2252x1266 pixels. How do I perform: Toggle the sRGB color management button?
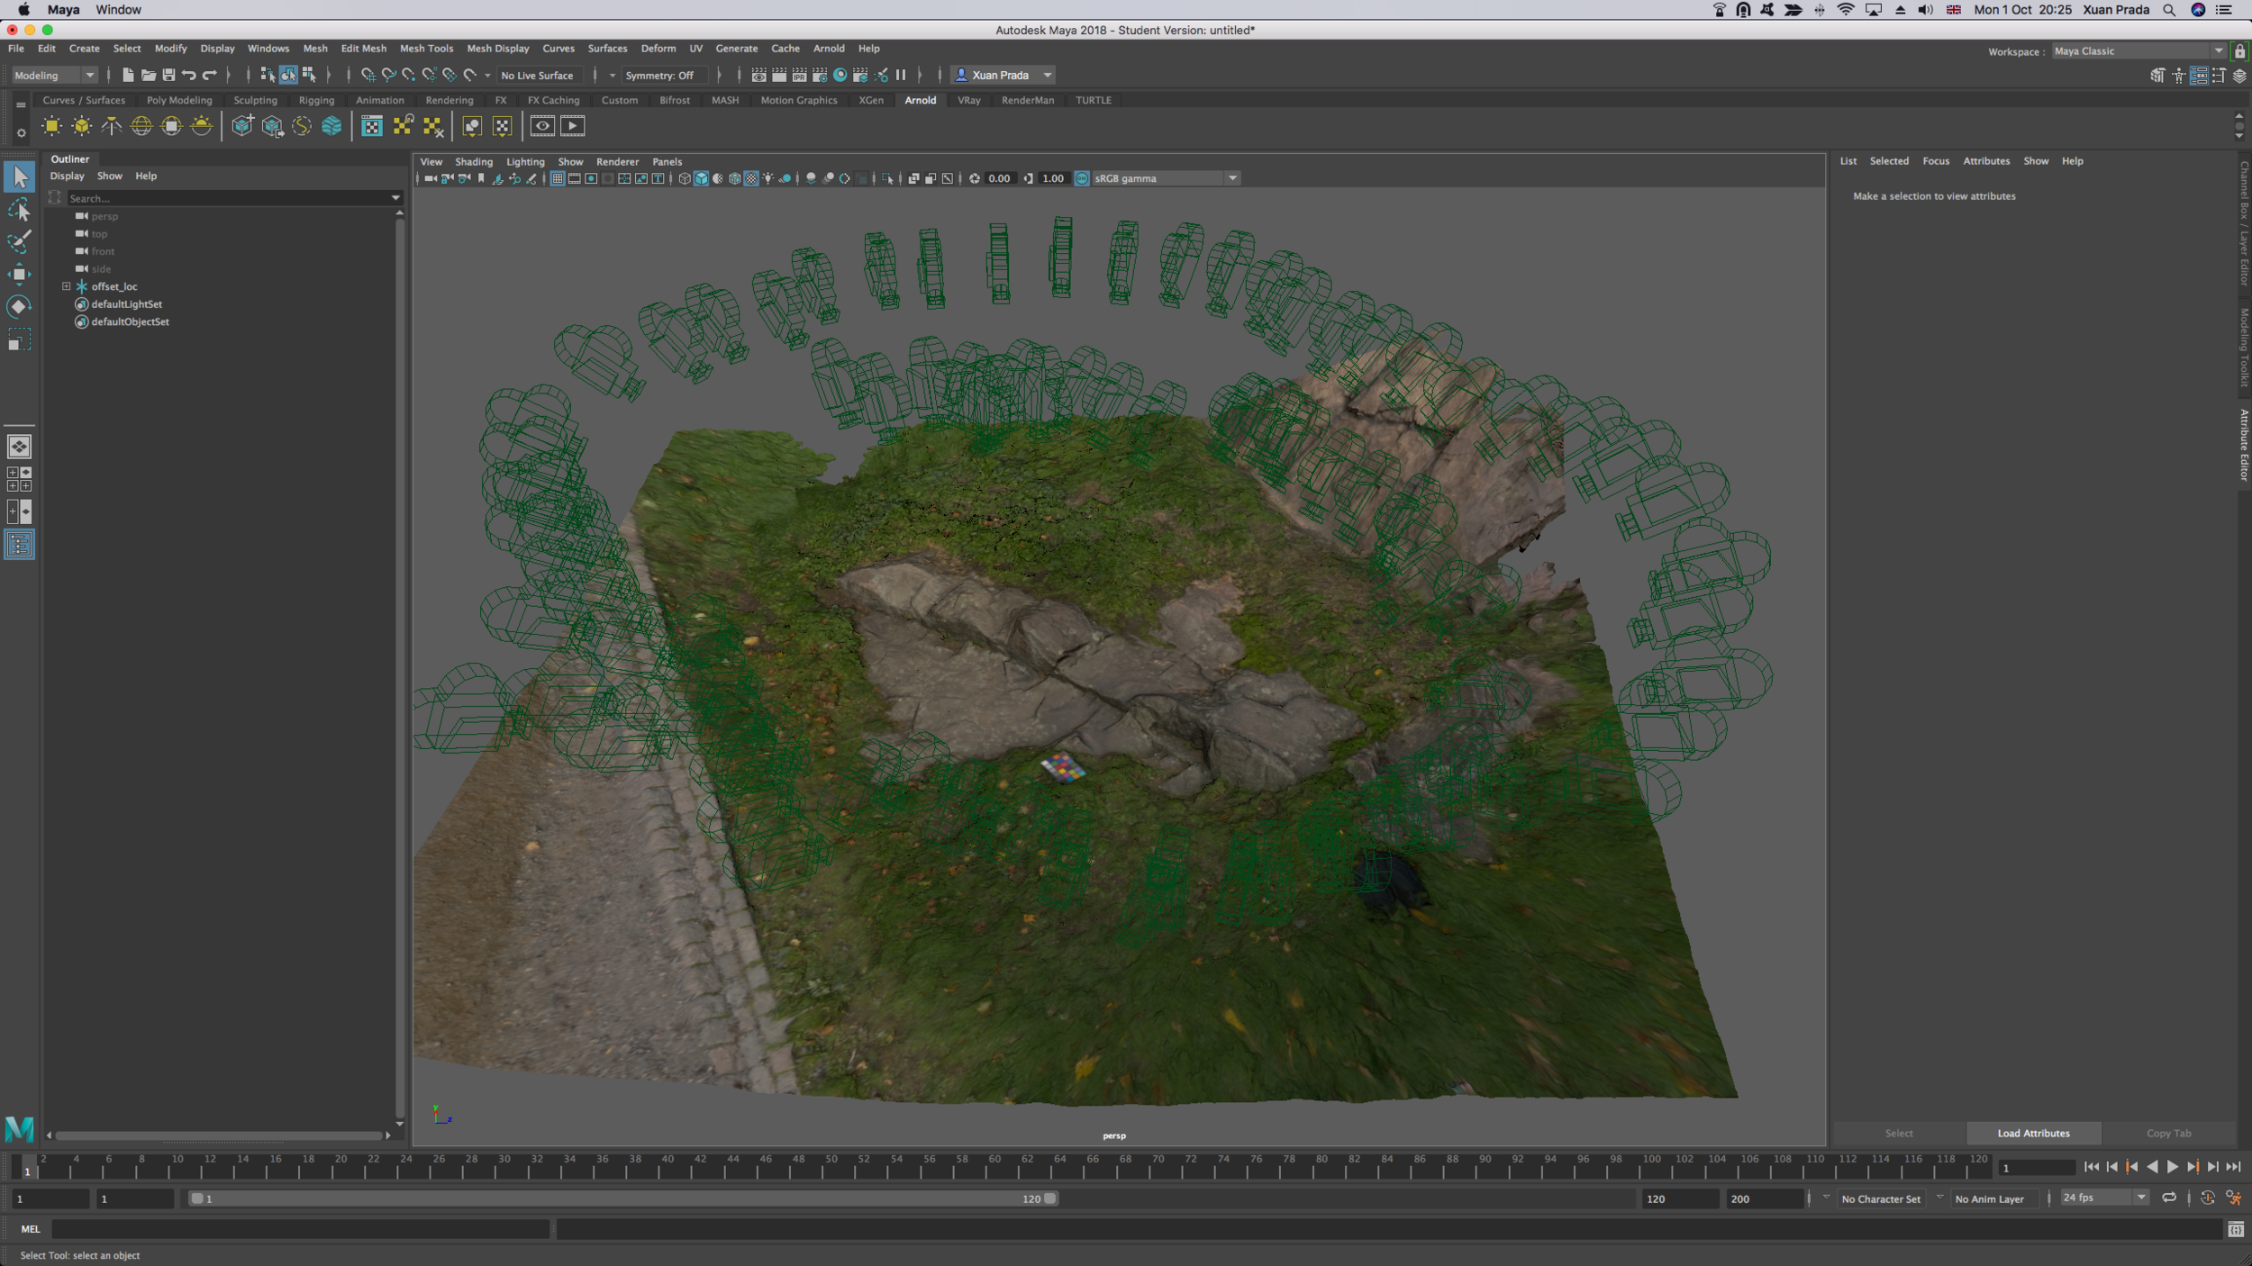(x=1082, y=178)
